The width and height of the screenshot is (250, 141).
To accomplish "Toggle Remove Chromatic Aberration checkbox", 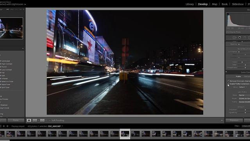I will tap(228, 81).
